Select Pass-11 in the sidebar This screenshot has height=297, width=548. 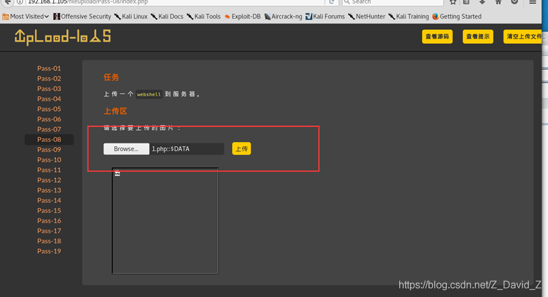49,169
